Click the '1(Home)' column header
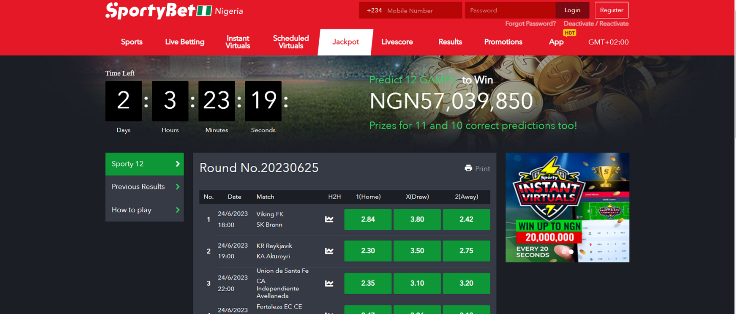The height and width of the screenshot is (314, 736). pyautogui.click(x=368, y=197)
